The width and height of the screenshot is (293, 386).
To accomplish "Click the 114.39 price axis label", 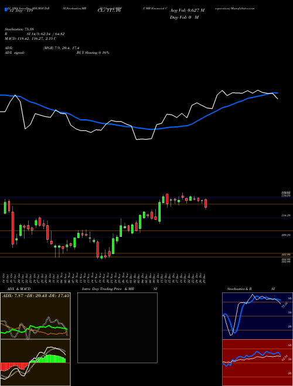I will (x=286, y=215).
